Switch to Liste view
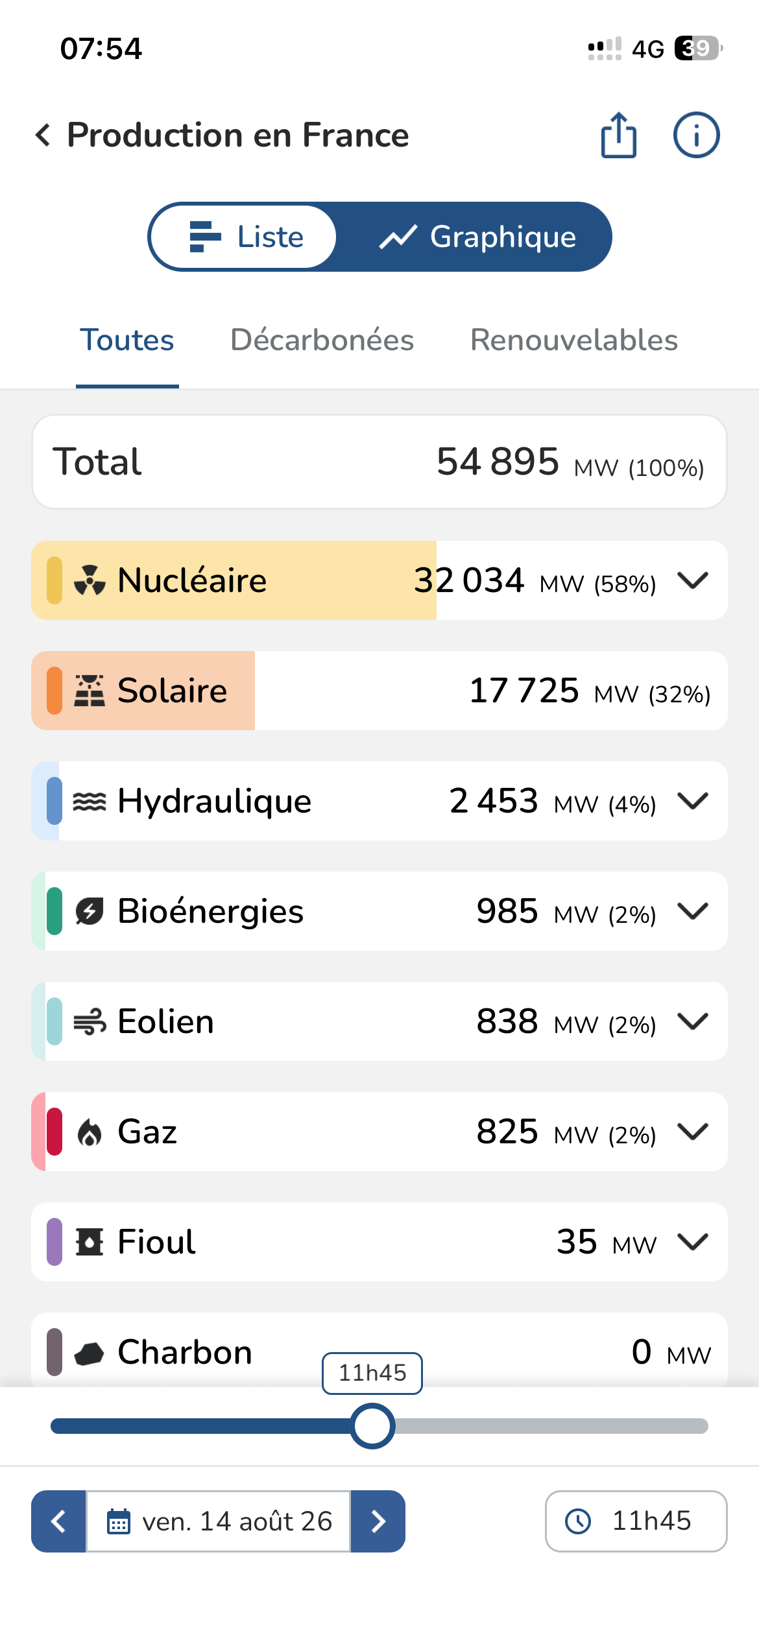Viewport: 759px width, 1642px height. [245, 237]
